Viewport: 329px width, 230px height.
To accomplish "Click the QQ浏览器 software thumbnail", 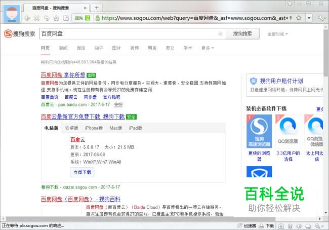I will [288, 131].
